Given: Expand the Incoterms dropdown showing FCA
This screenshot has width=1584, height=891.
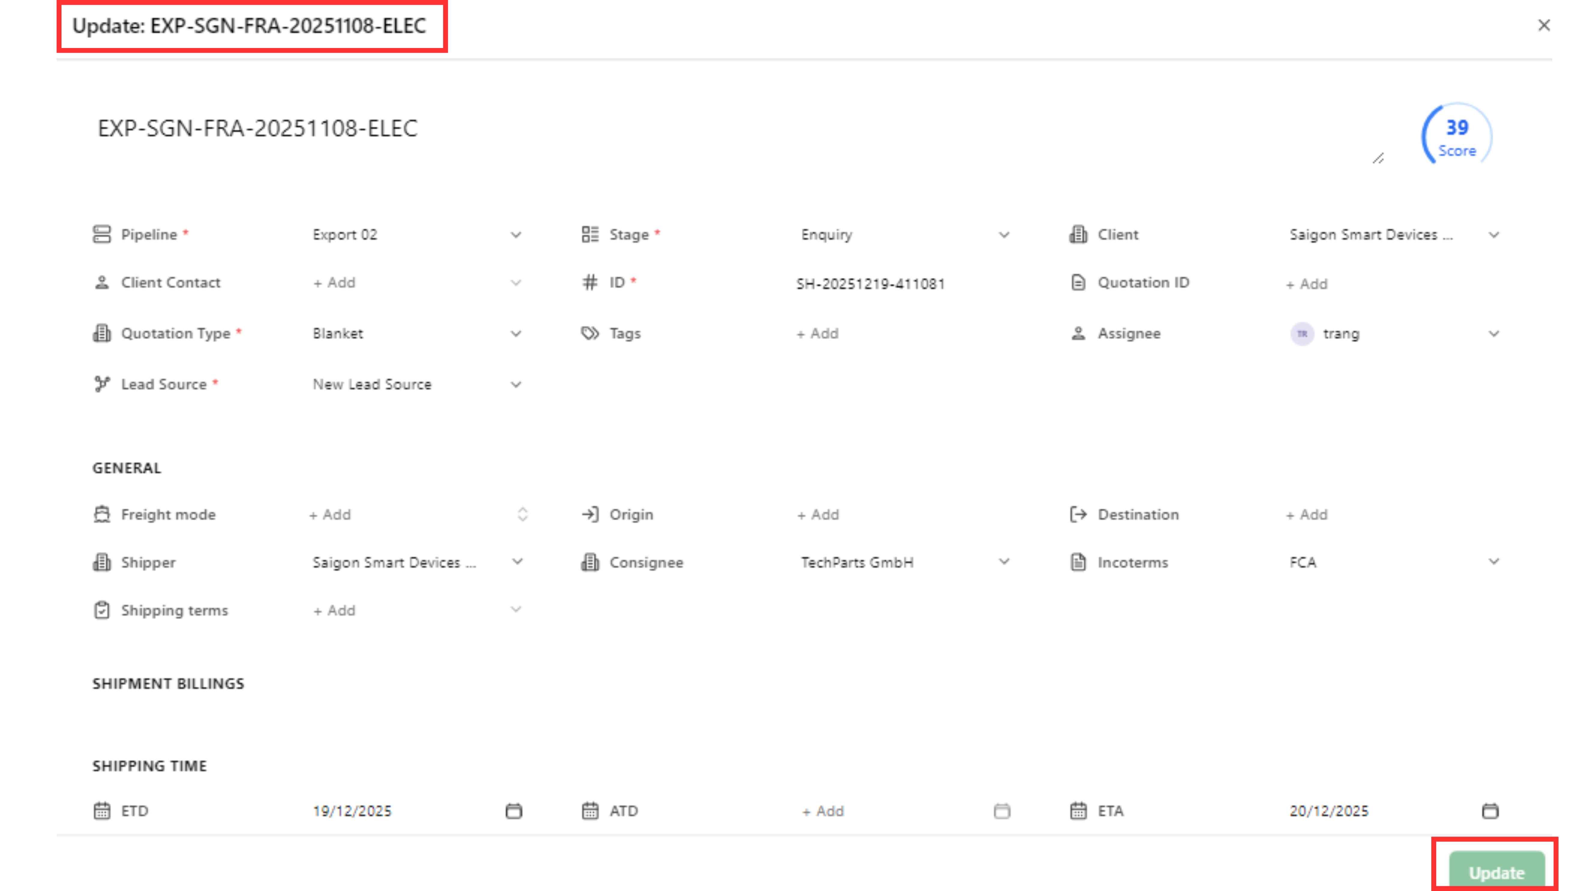Looking at the screenshot, I should tap(1493, 562).
